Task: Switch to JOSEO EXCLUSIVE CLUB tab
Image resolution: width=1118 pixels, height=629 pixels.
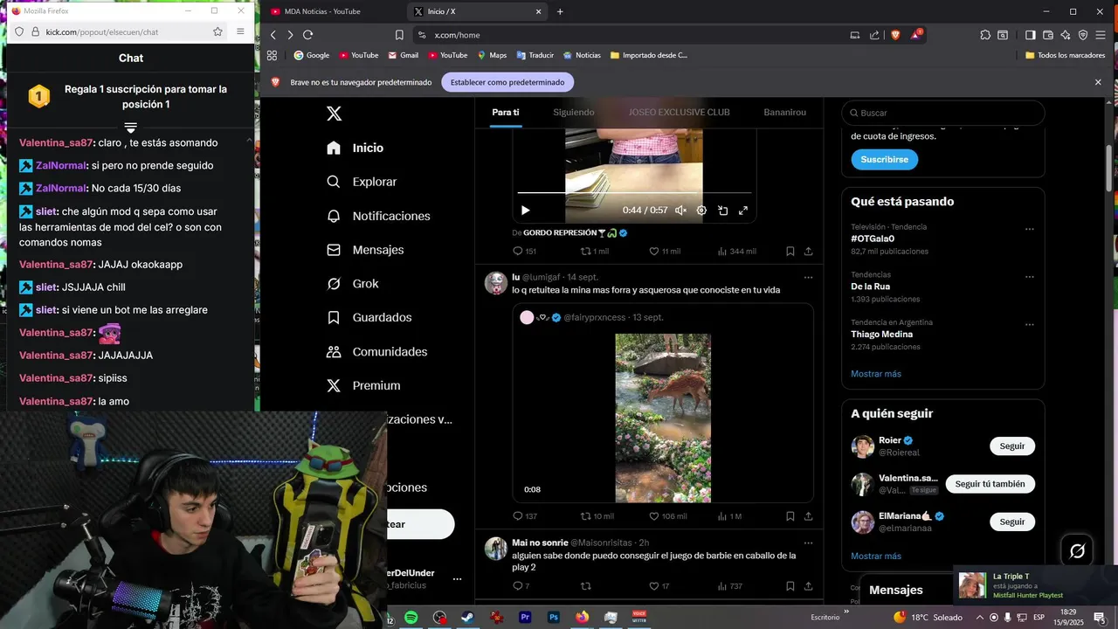Action: 679,112
